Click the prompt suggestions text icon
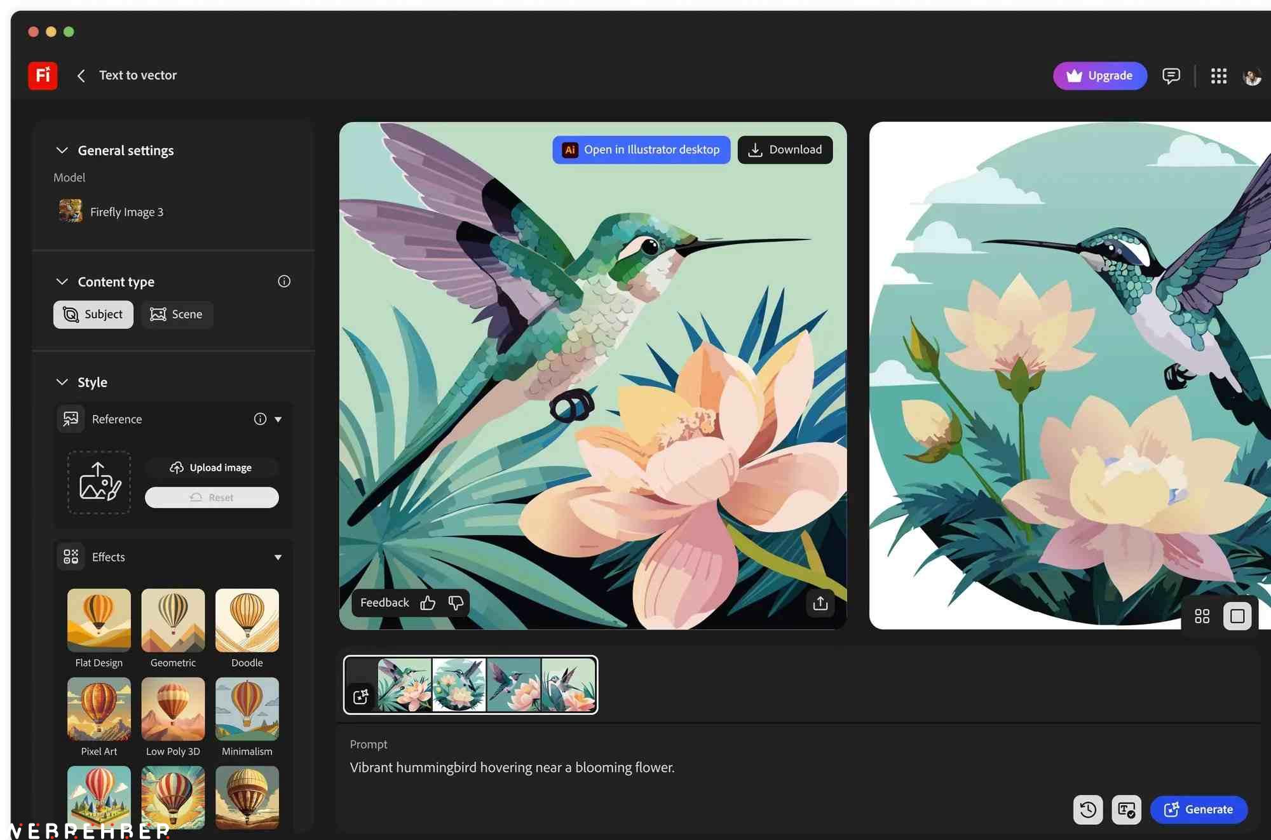 [1126, 810]
